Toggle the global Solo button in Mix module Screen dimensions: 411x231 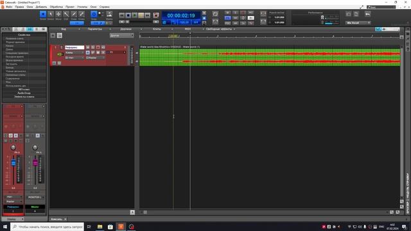point(236,13)
